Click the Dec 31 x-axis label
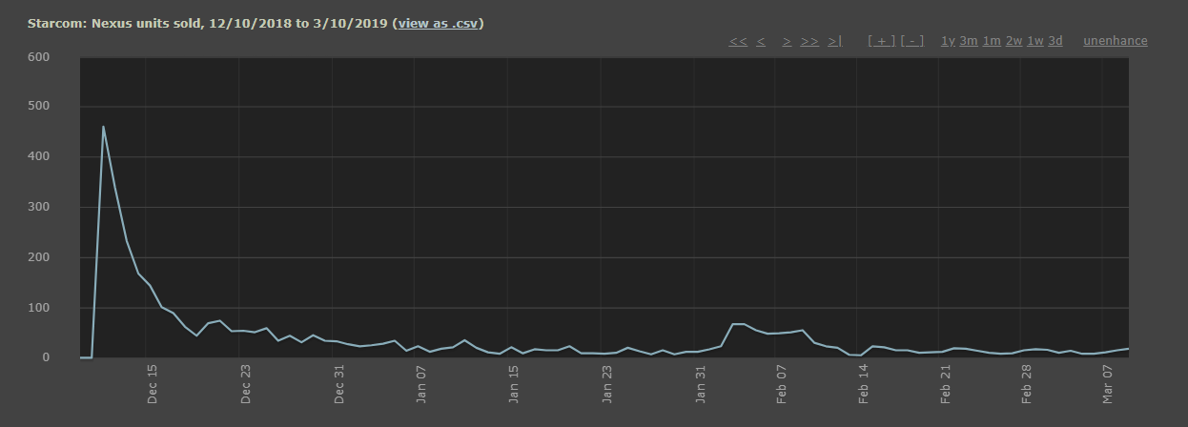 tap(338, 382)
